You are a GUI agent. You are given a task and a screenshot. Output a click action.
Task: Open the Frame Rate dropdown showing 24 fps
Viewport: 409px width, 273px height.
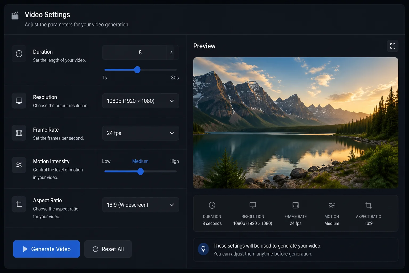pos(140,133)
